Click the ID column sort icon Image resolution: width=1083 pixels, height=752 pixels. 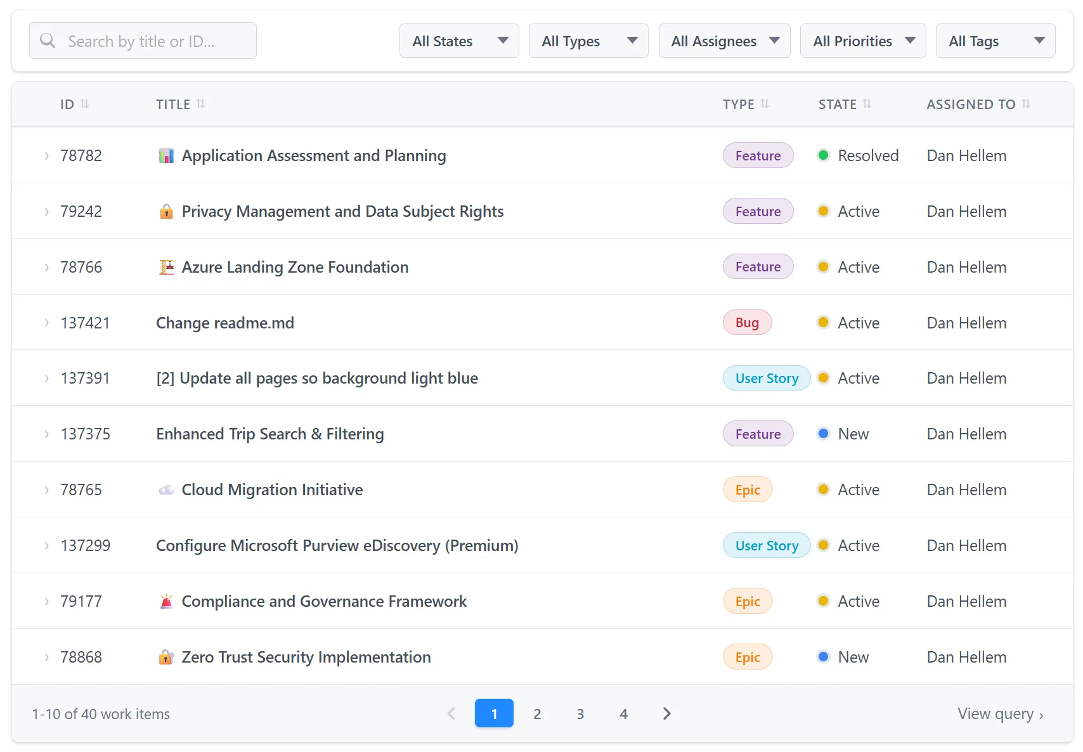pyautogui.click(x=84, y=103)
